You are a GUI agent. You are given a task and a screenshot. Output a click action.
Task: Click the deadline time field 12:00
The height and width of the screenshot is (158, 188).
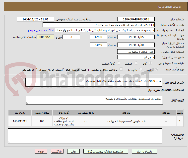pyautogui.click(x=98, y=37)
